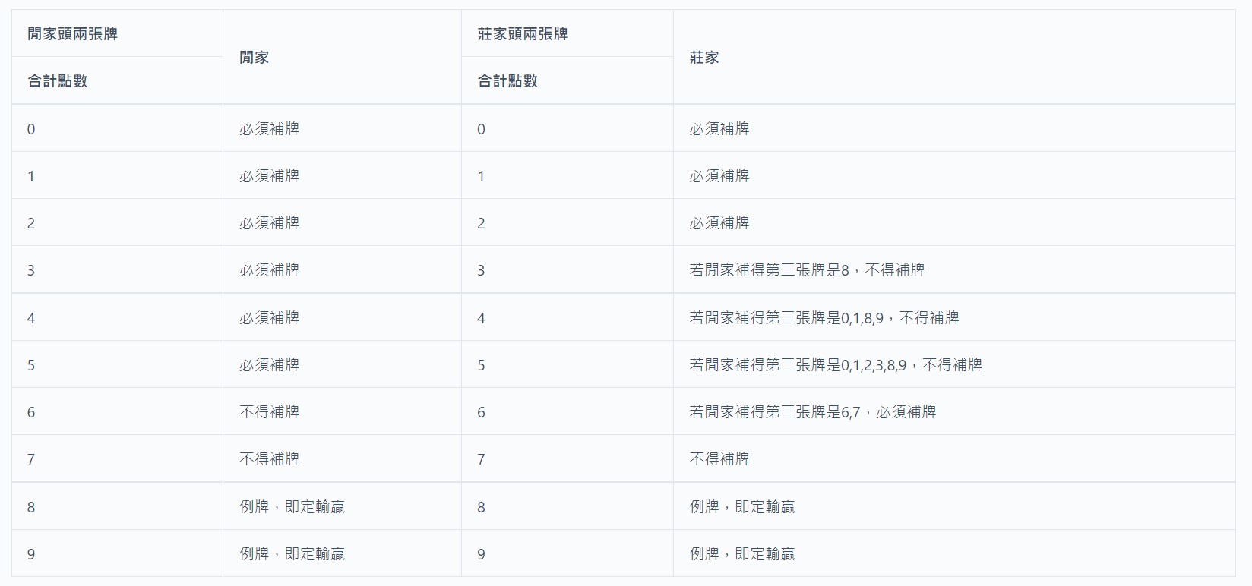Click 例牌，即定輸贏 in player row 8
This screenshot has height=586, width=1252.
pyautogui.click(x=292, y=507)
